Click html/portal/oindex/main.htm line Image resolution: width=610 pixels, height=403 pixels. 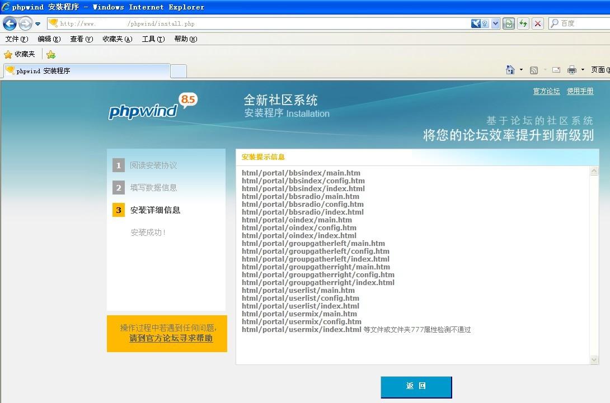[x=297, y=220]
